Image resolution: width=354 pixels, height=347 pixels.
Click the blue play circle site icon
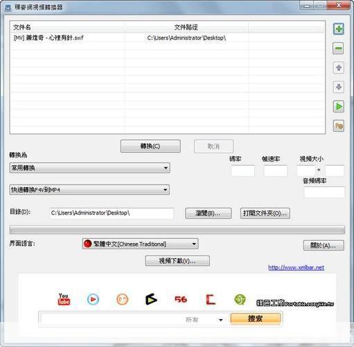click(x=93, y=299)
